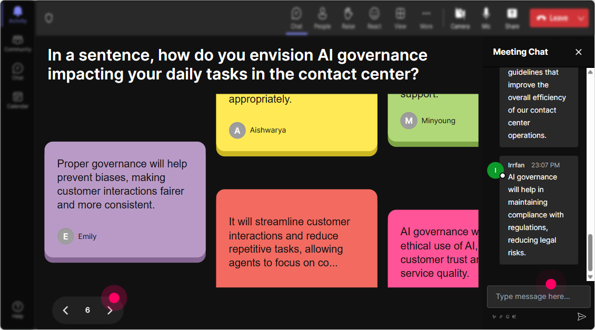The height and width of the screenshot is (330, 595).
Task: Click Aishwarya's avatar on yellow card
Action: tap(237, 131)
